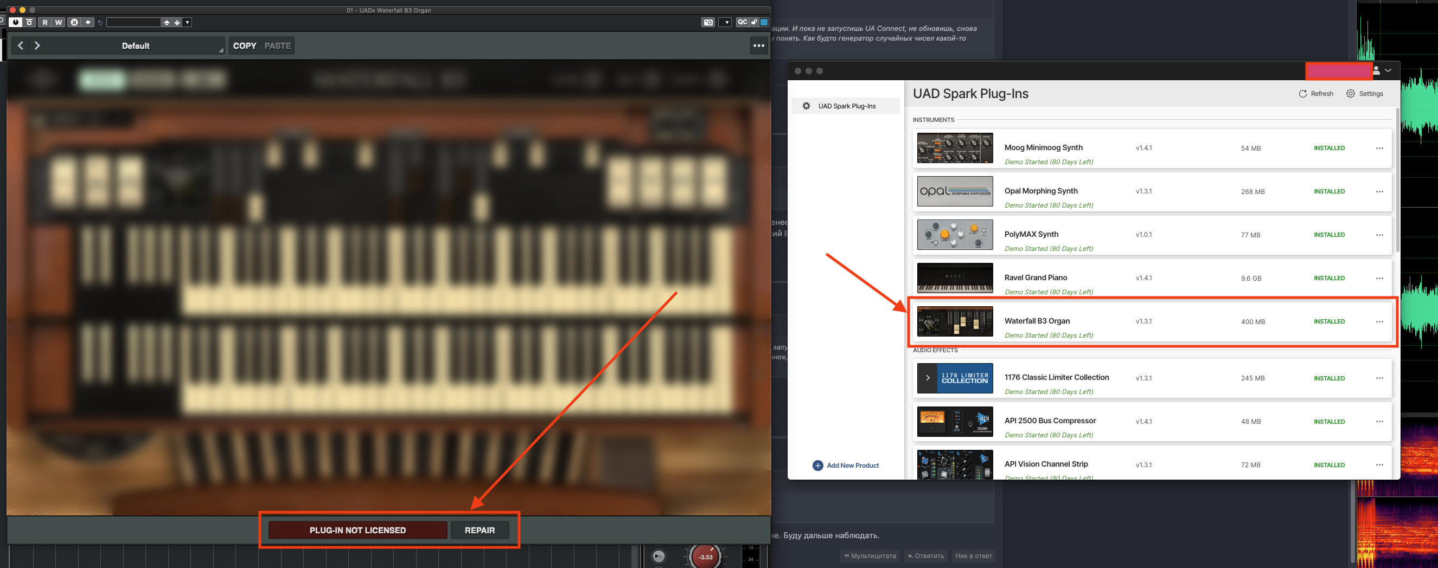
Task: Click the red -3.53 gain knob
Action: (706, 556)
